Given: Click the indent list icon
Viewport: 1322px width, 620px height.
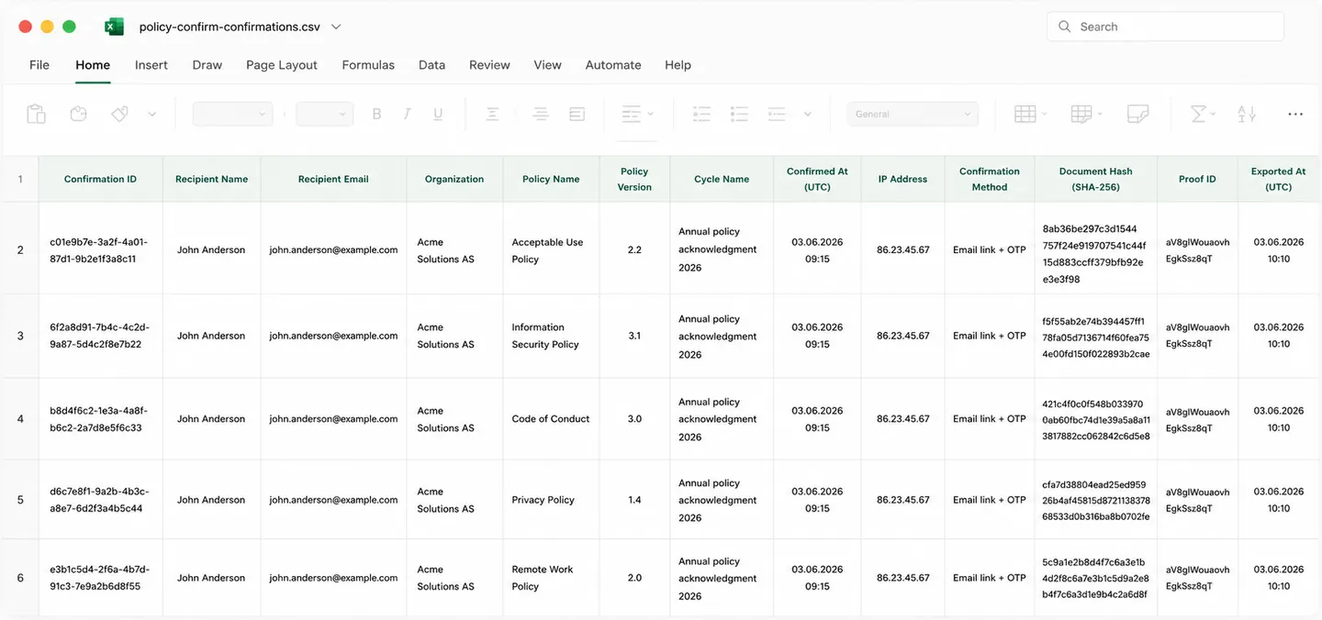Looking at the screenshot, I should point(777,114).
